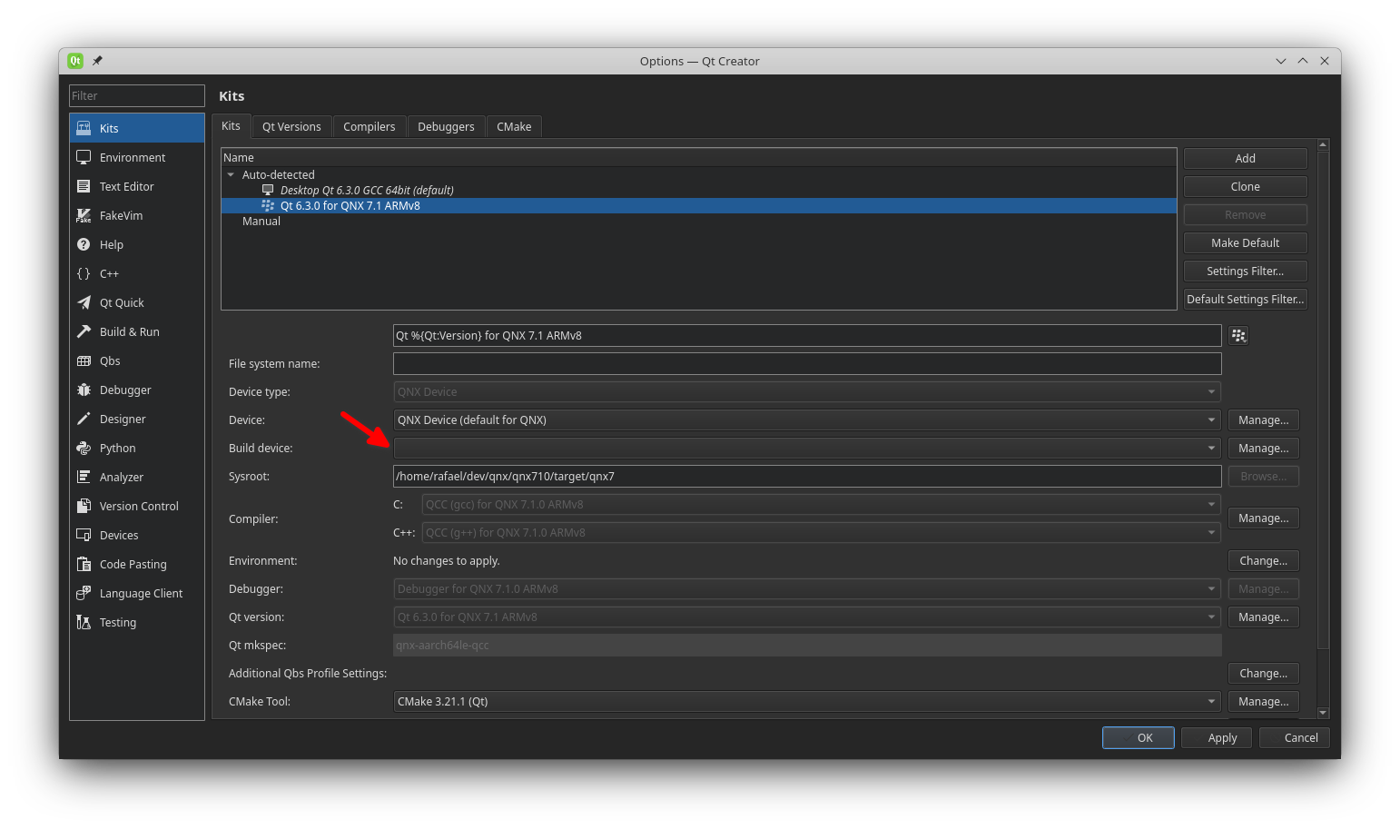Open the Analyzer settings category
Image resolution: width=1400 pixels, height=829 pixels.
(x=137, y=477)
